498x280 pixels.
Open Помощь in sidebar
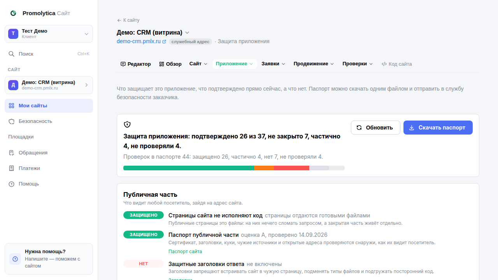tap(49, 184)
